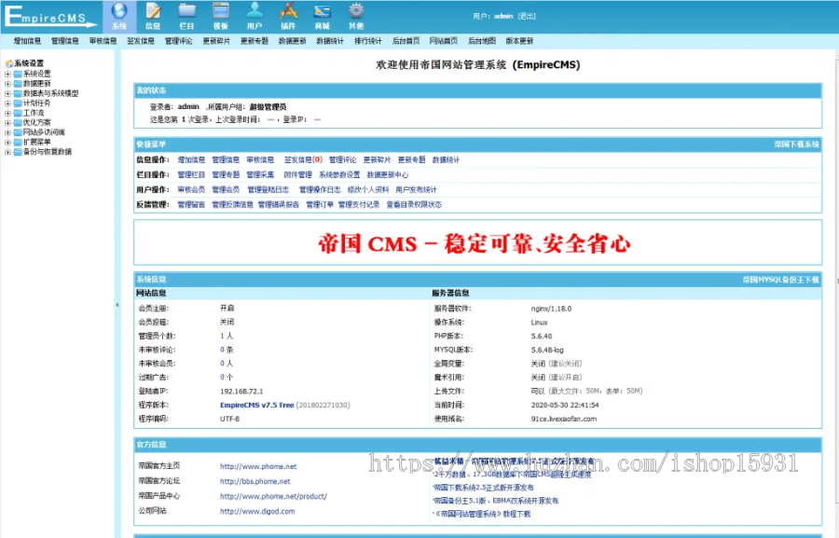This screenshot has width=839, height=538.
Task: Select 增加信息 in the top submenu bar
Action: [27, 41]
